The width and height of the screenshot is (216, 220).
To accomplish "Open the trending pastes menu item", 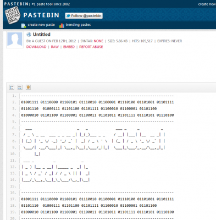I will click(78, 25).
